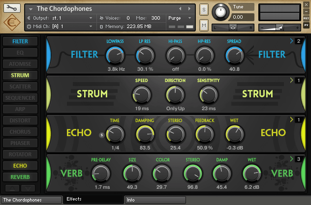This screenshot has width=311, height=205.
Task: Switch to the Info tab
Action: [155, 200]
